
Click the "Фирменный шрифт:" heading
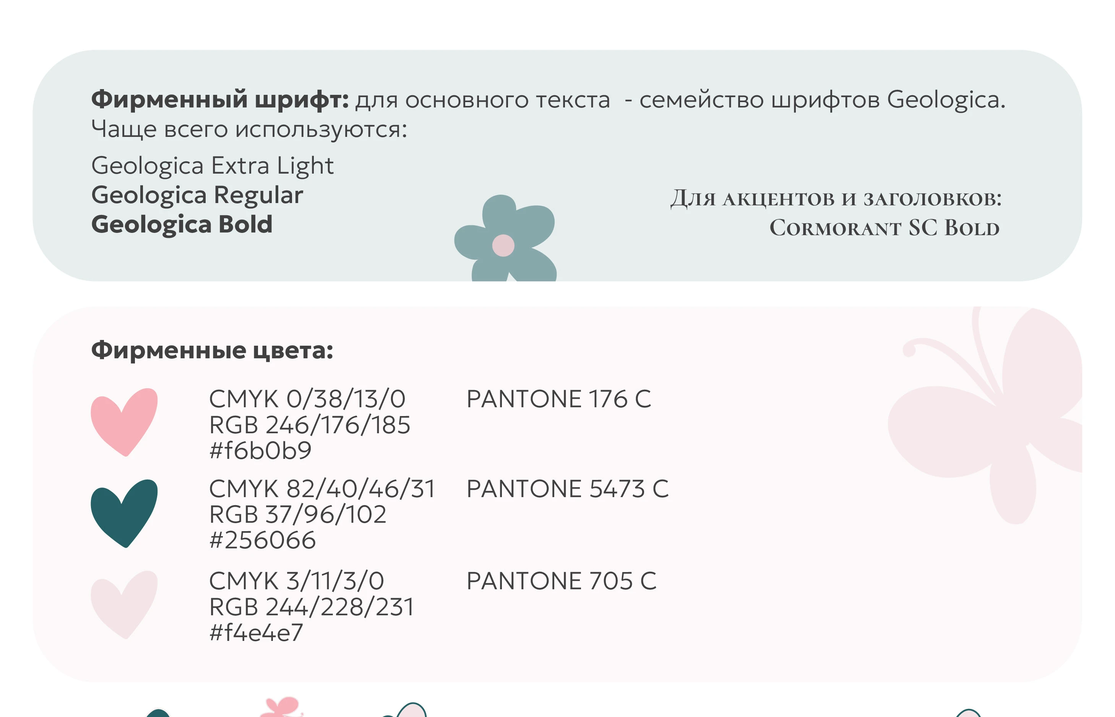click(x=220, y=99)
